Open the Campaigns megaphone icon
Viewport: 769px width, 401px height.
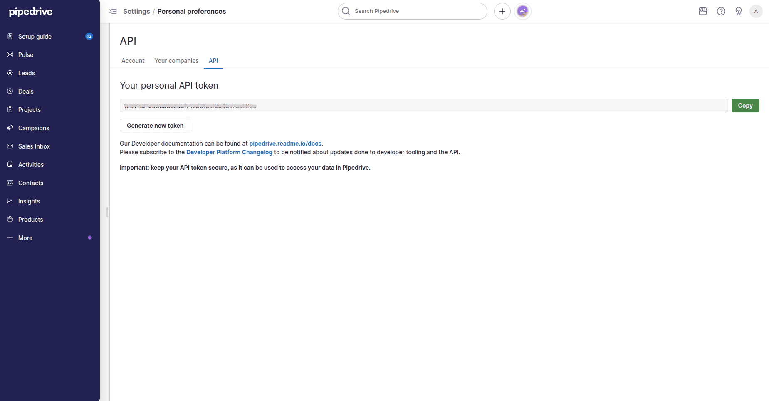click(10, 128)
